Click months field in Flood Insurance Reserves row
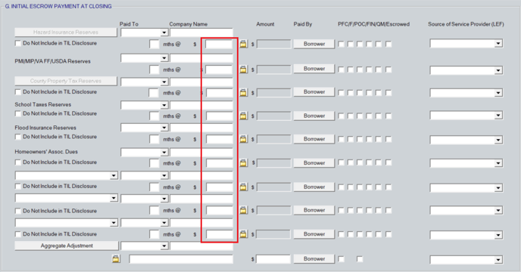 click(154, 139)
